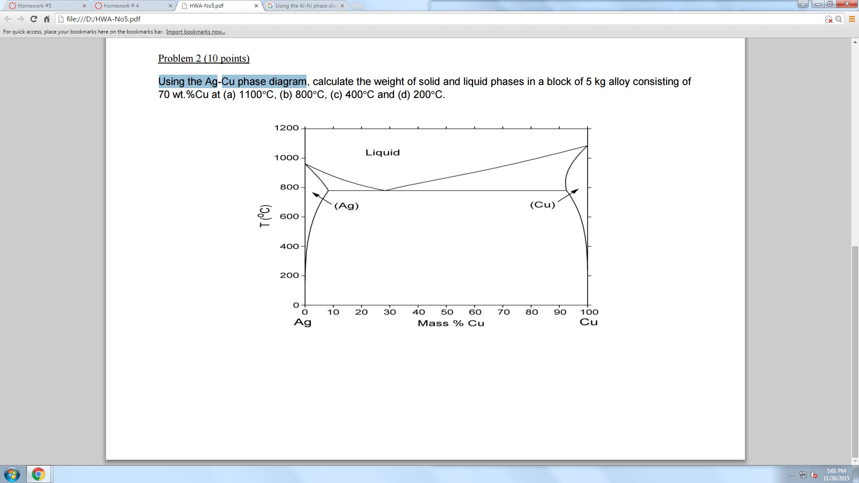Image resolution: width=859 pixels, height=483 pixels.
Task: Expand hidden system tray icons
Action: pyautogui.click(x=792, y=475)
